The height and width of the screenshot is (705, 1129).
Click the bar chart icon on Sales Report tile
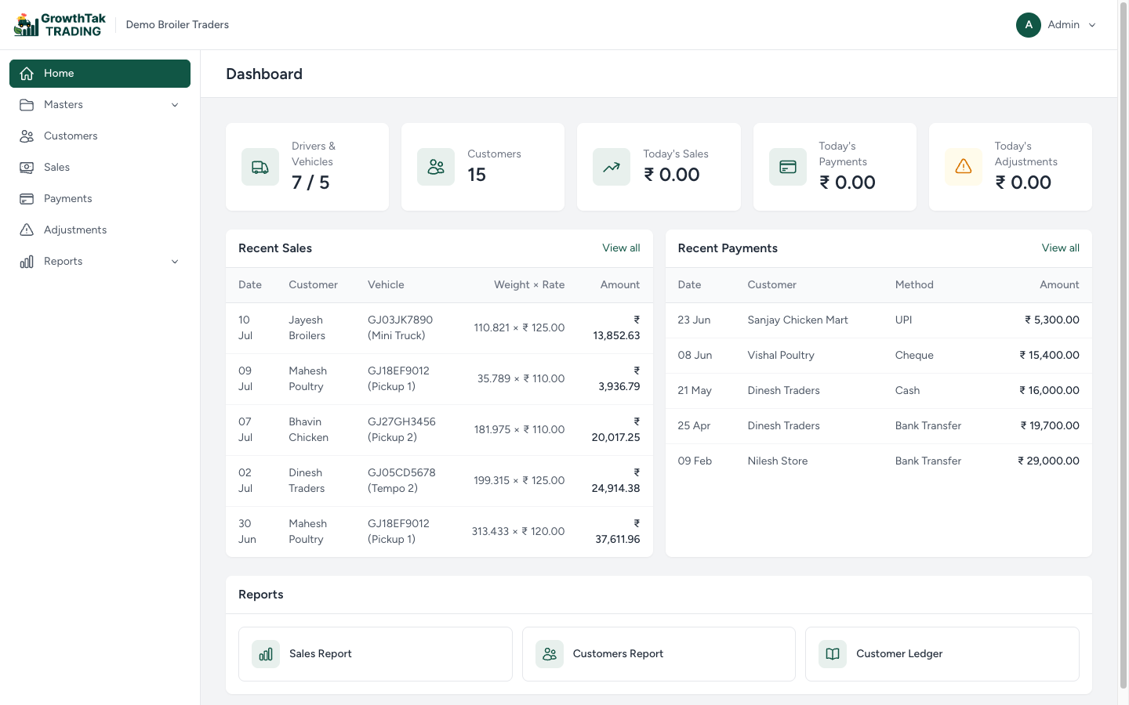coord(266,654)
